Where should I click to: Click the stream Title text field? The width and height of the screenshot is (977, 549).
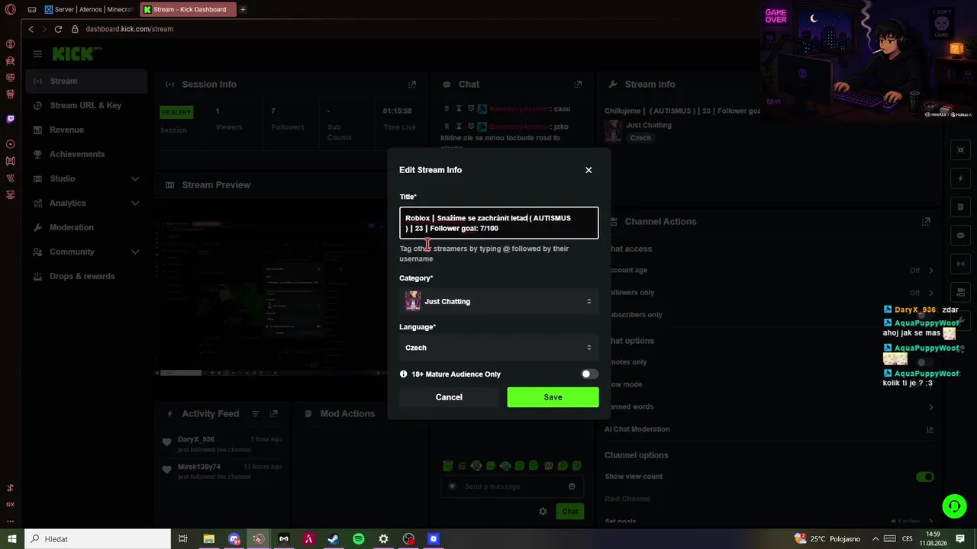tap(499, 223)
